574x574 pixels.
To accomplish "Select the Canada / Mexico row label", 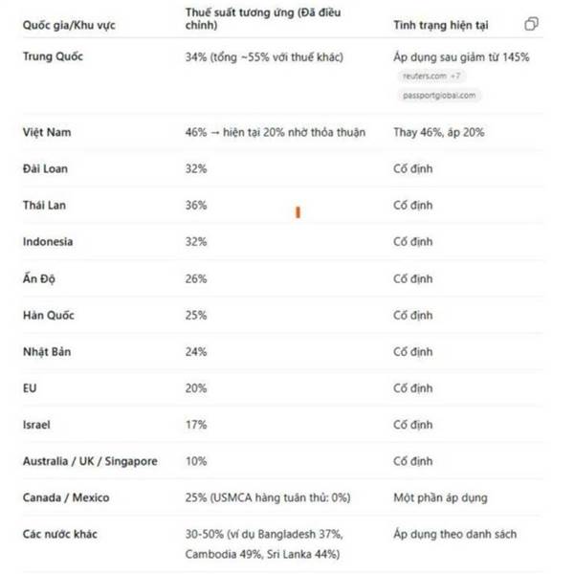I will (66, 497).
